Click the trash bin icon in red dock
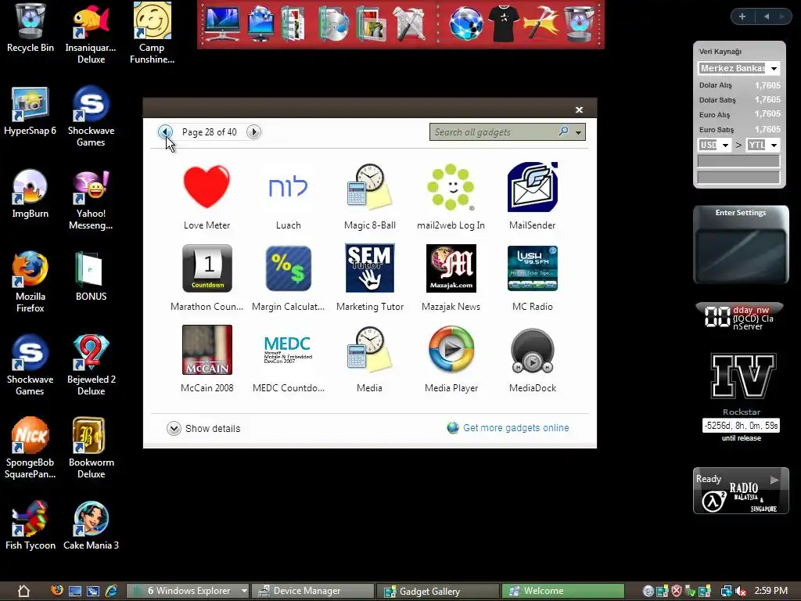 [579, 23]
